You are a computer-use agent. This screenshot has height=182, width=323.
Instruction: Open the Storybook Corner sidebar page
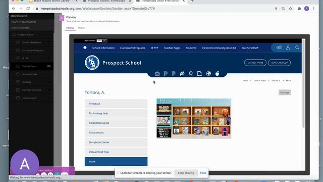pyautogui.click(x=116, y=143)
